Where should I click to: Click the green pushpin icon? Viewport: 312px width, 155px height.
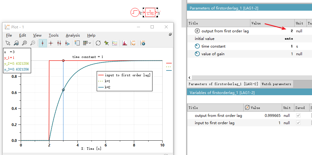(x=106, y=43)
